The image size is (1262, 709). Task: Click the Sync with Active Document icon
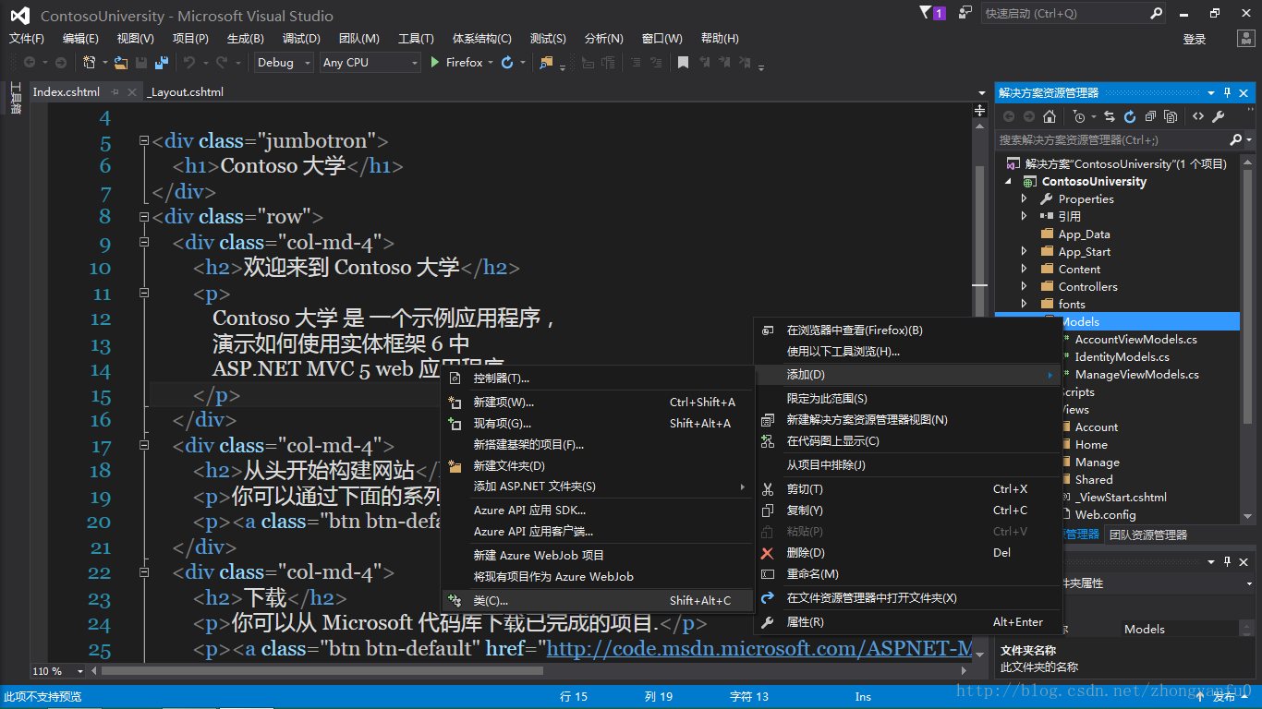(1110, 117)
